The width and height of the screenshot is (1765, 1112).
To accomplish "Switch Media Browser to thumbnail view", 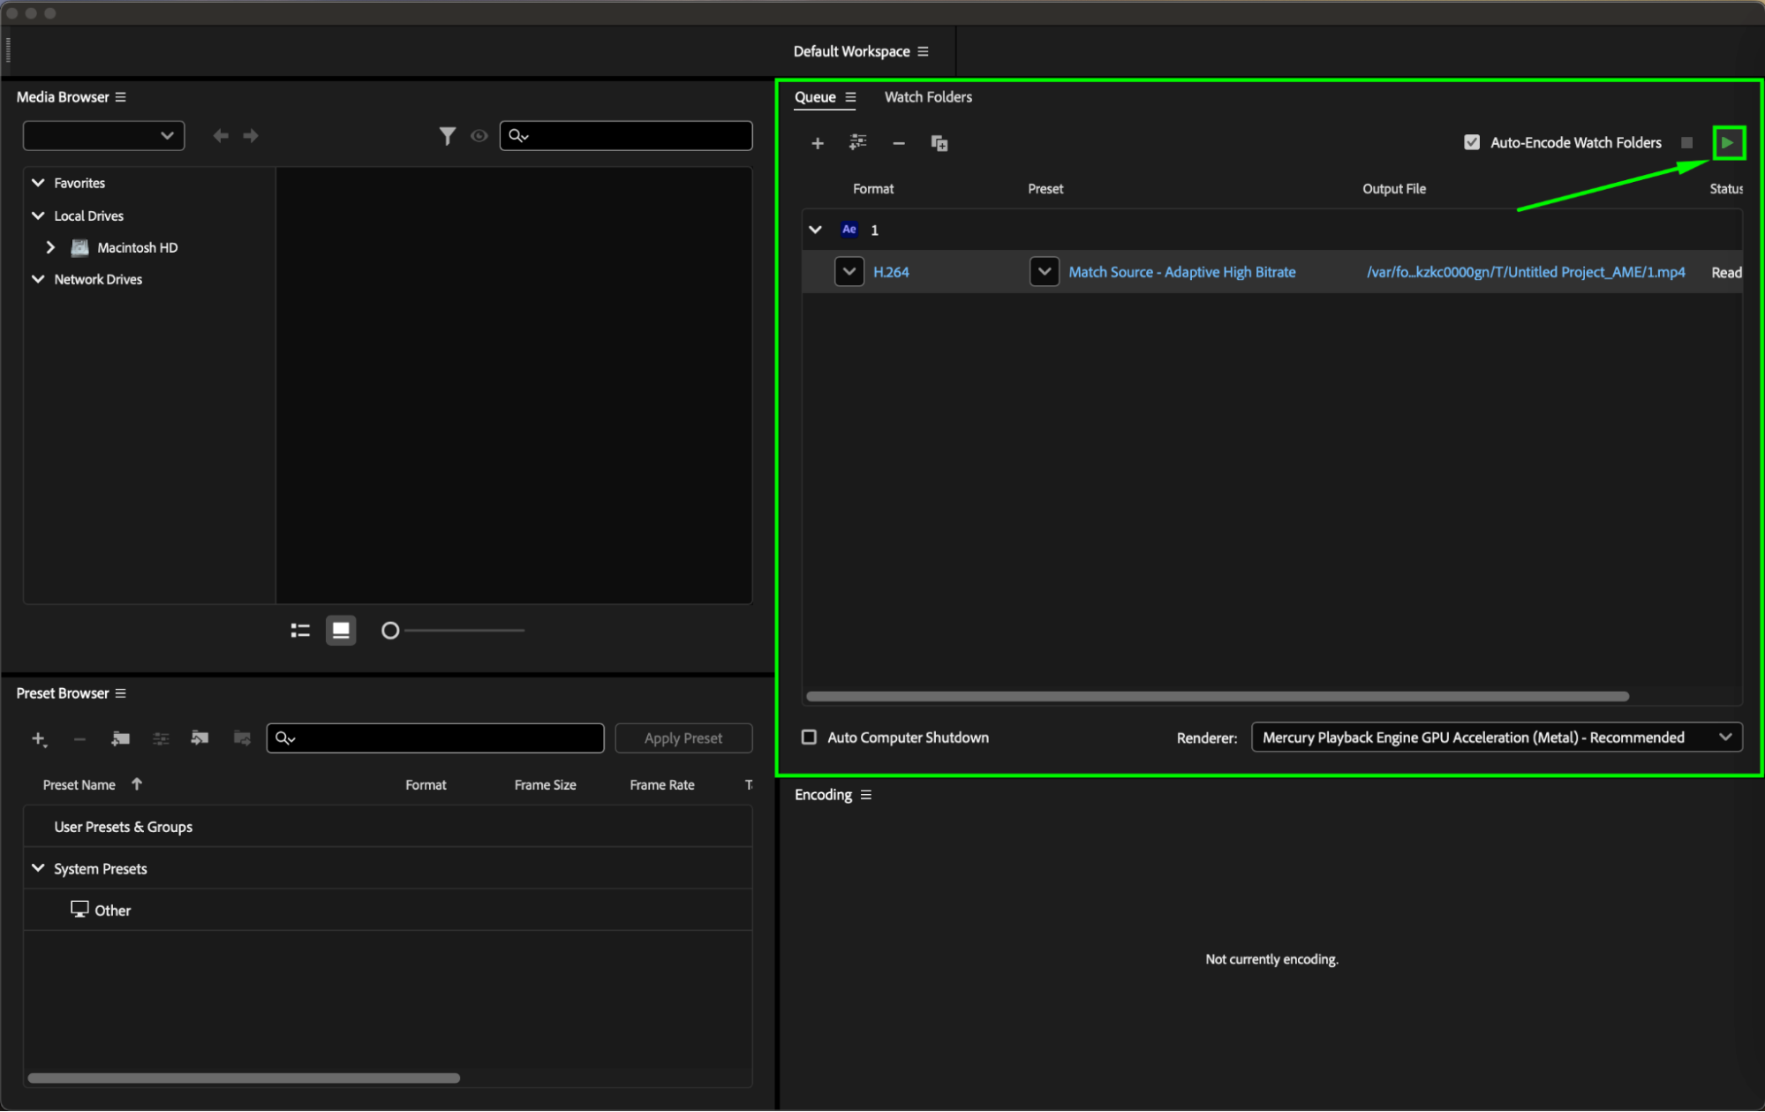I will 341,630.
